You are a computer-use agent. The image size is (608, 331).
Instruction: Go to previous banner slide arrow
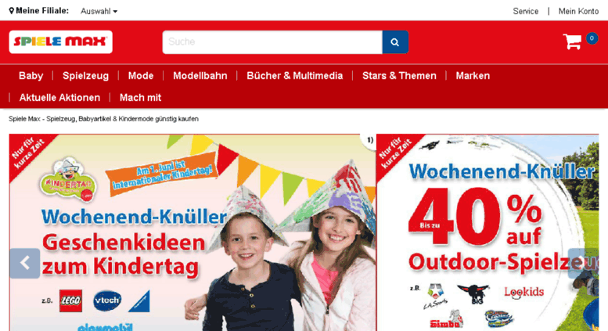click(x=25, y=263)
